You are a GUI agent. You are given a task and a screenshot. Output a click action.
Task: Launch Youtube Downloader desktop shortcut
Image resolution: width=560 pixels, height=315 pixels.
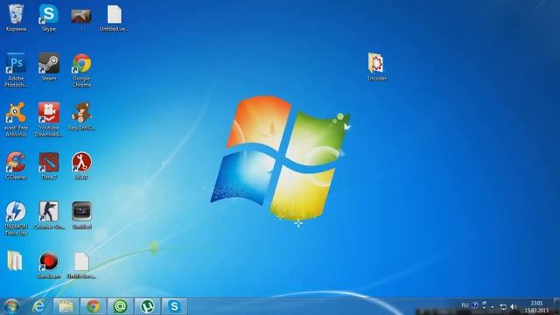(x=49, y=120)
